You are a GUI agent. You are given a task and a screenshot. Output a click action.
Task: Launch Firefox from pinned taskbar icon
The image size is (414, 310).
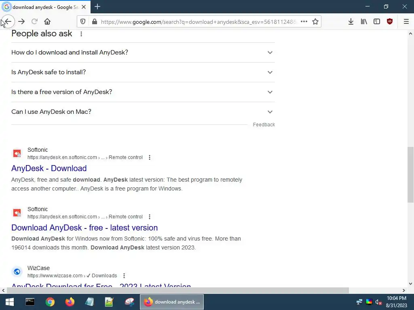click(70, 302)
